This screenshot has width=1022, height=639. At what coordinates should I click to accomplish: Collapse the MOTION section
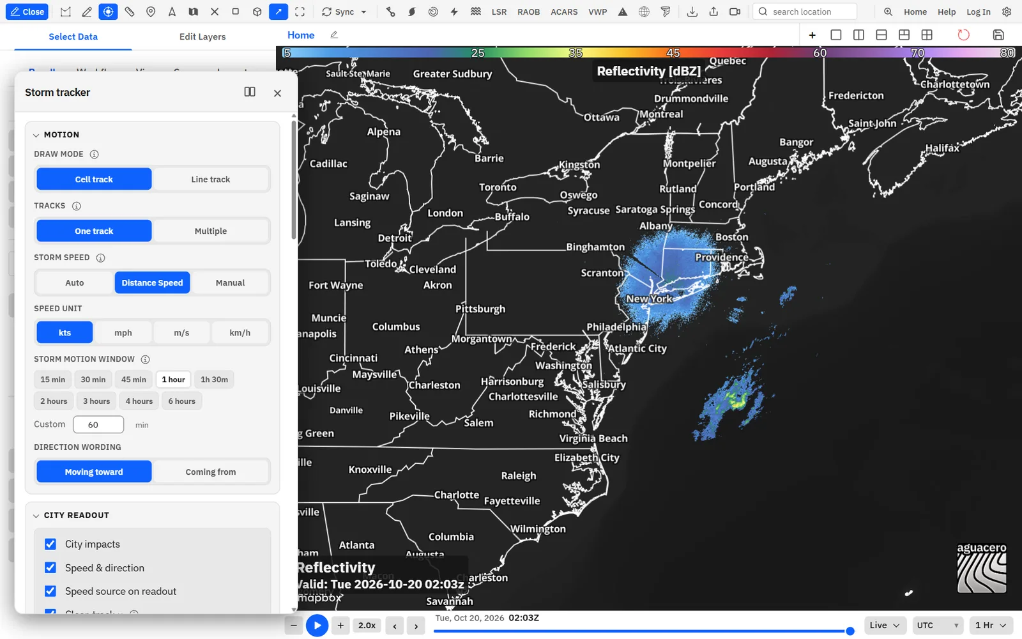(x=36, y=135)
